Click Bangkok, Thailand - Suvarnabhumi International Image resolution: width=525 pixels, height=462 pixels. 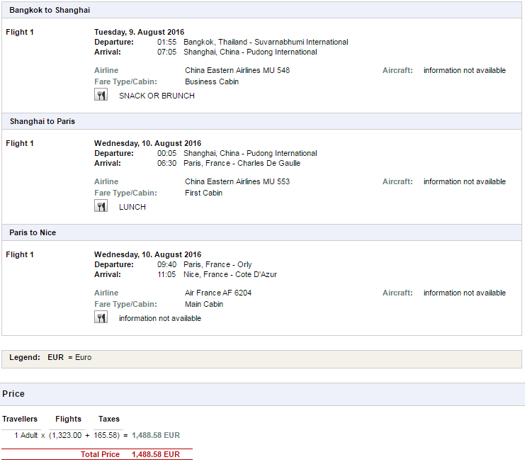pos(266,43)
